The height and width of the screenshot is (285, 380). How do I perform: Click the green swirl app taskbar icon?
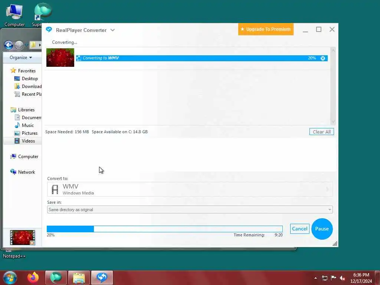point(56,278)
